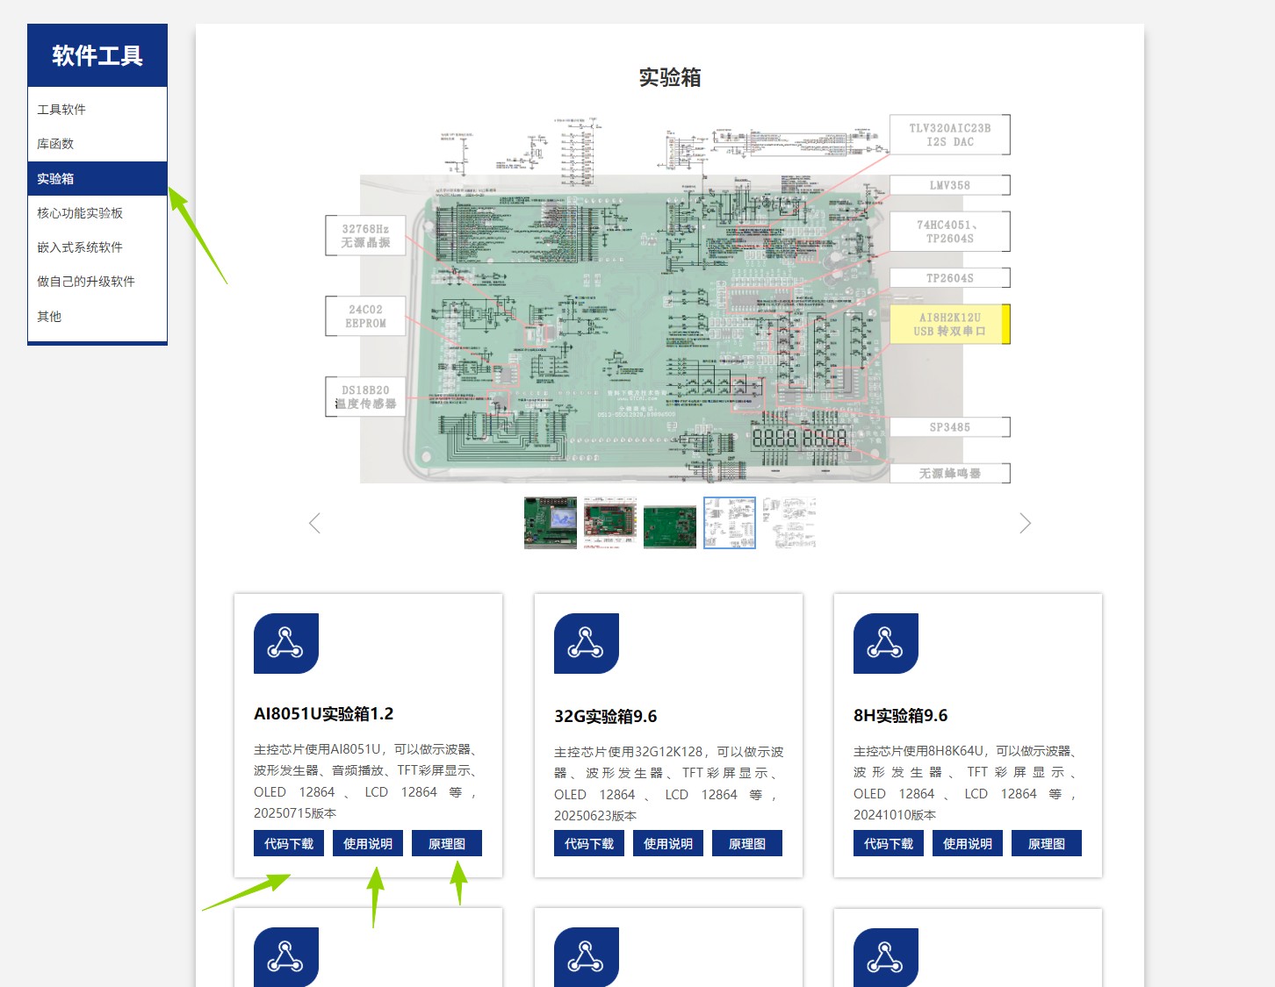View 原理图 on the 32G实验箱9.6 card
Image resolution: width=1275 pixels, height=987 pixels.
747,843
